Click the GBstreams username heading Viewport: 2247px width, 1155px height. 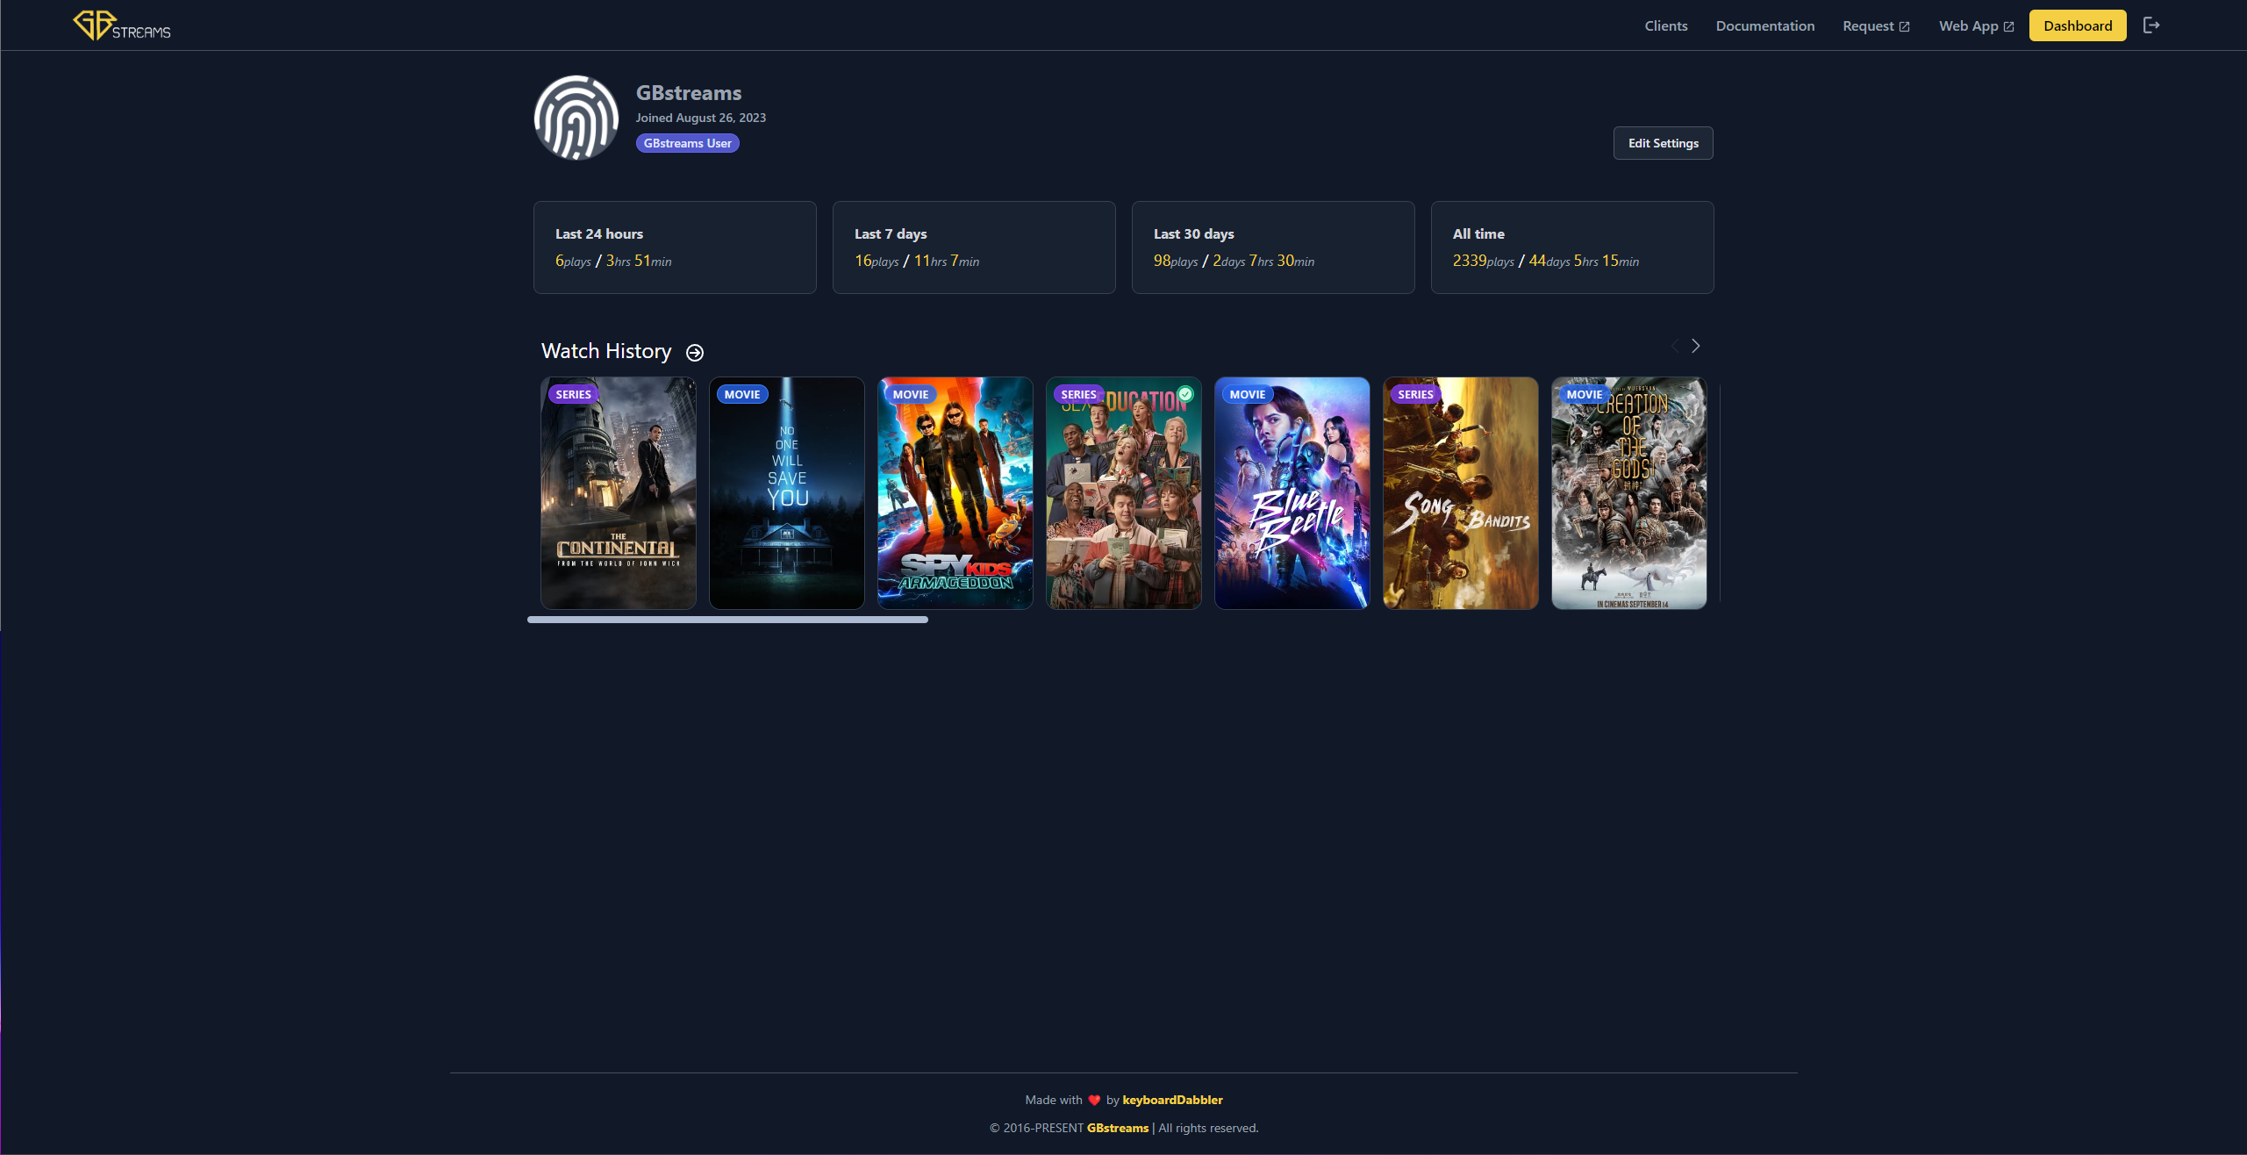click(689, 93)
